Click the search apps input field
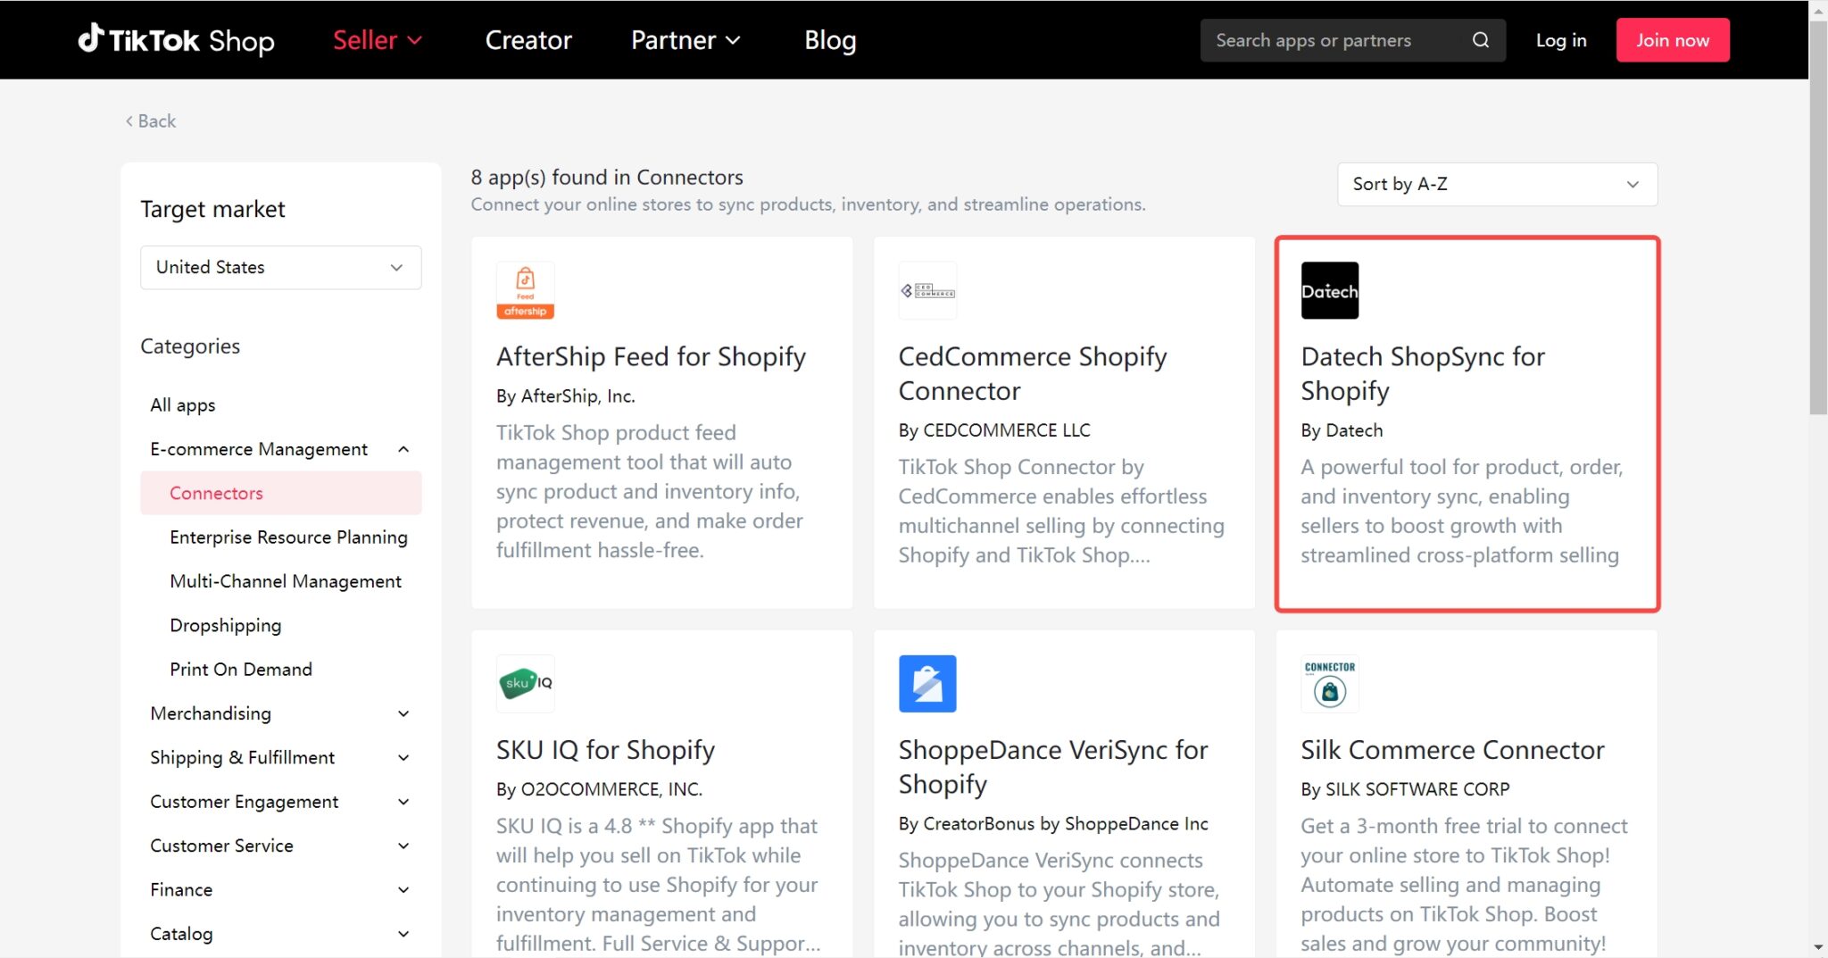This screenshot has width=1828, height=958. coord(1321,40)
